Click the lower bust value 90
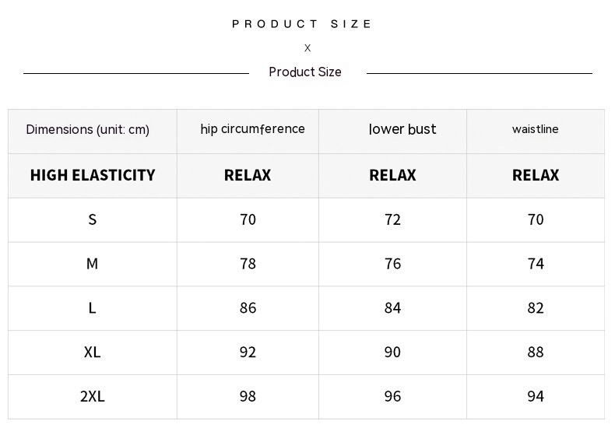Screen dimensions: 615x442 tap(392, 353)
